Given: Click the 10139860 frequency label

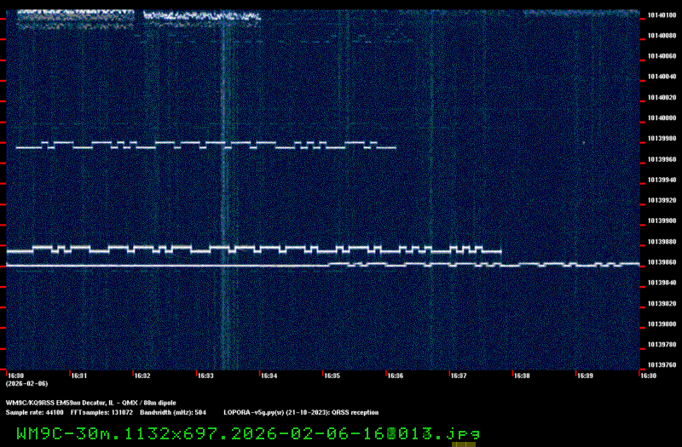Looking at the screenshot, I should tap(661, 263).
